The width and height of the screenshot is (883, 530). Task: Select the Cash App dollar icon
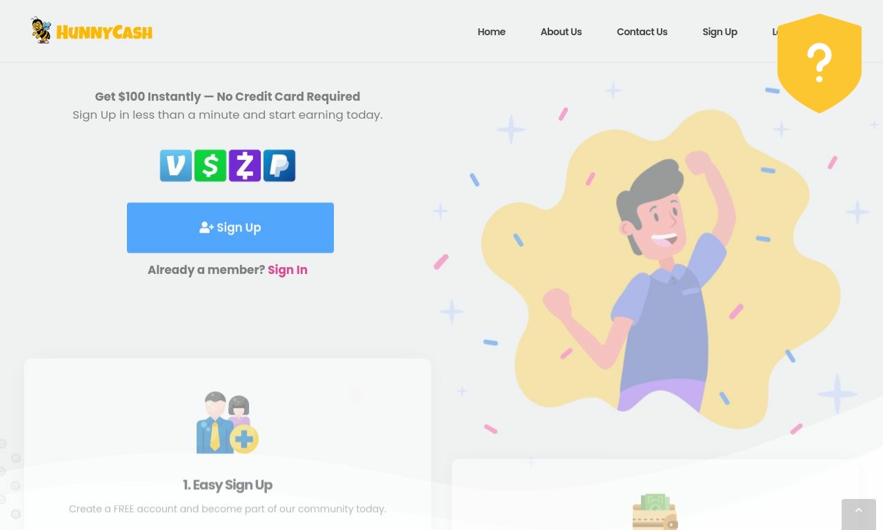pos(210,166)
